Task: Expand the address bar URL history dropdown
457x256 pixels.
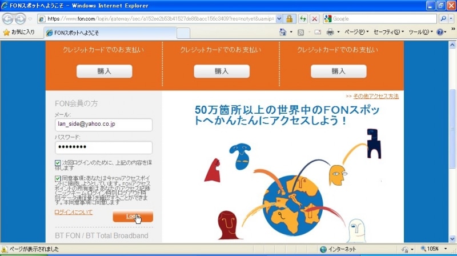Action: pyautogui.click(x=279, y=19)
